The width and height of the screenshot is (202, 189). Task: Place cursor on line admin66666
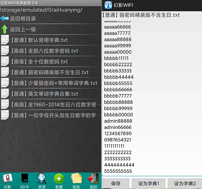pos(118,127)
